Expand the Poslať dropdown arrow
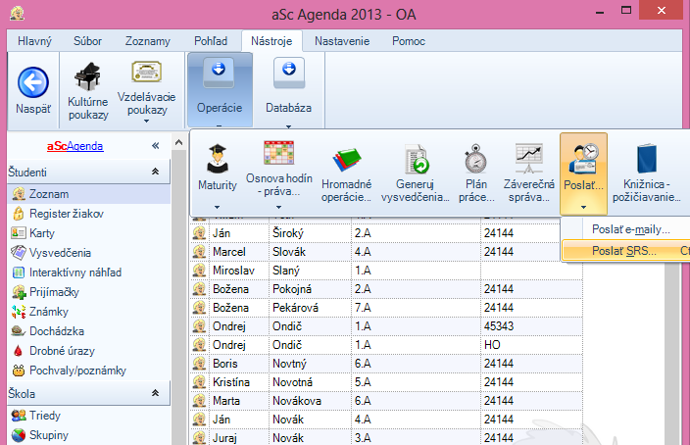 point(583,208)
